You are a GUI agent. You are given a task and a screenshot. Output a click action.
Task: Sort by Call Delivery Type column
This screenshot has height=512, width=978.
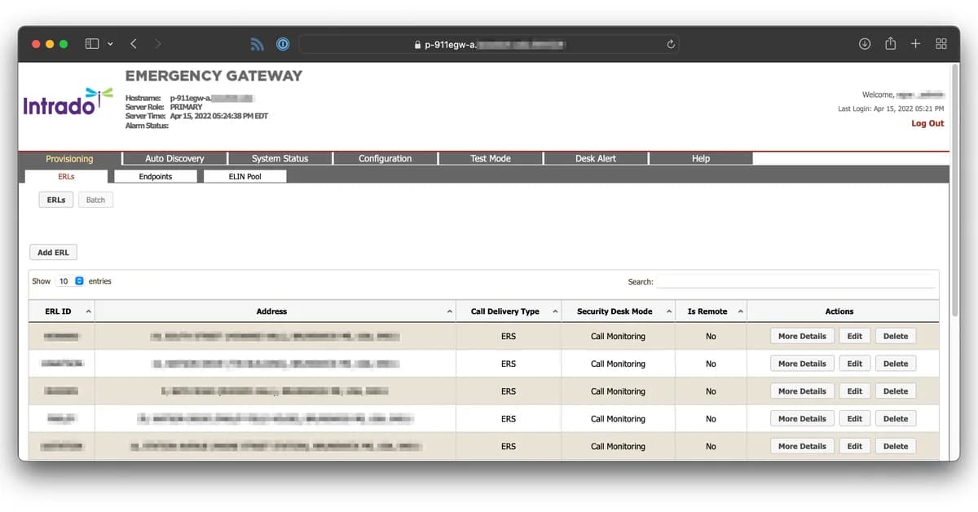tap(509, 311)
